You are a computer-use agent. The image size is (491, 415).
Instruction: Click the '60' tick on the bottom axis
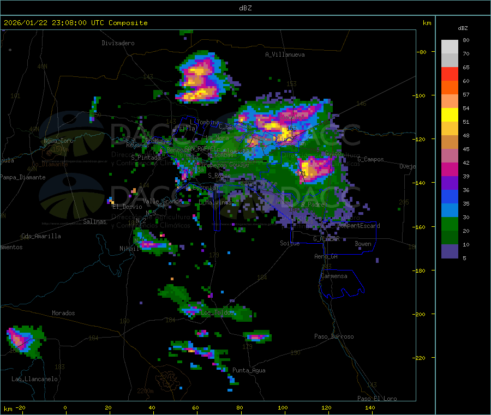[x=195, y=408]
